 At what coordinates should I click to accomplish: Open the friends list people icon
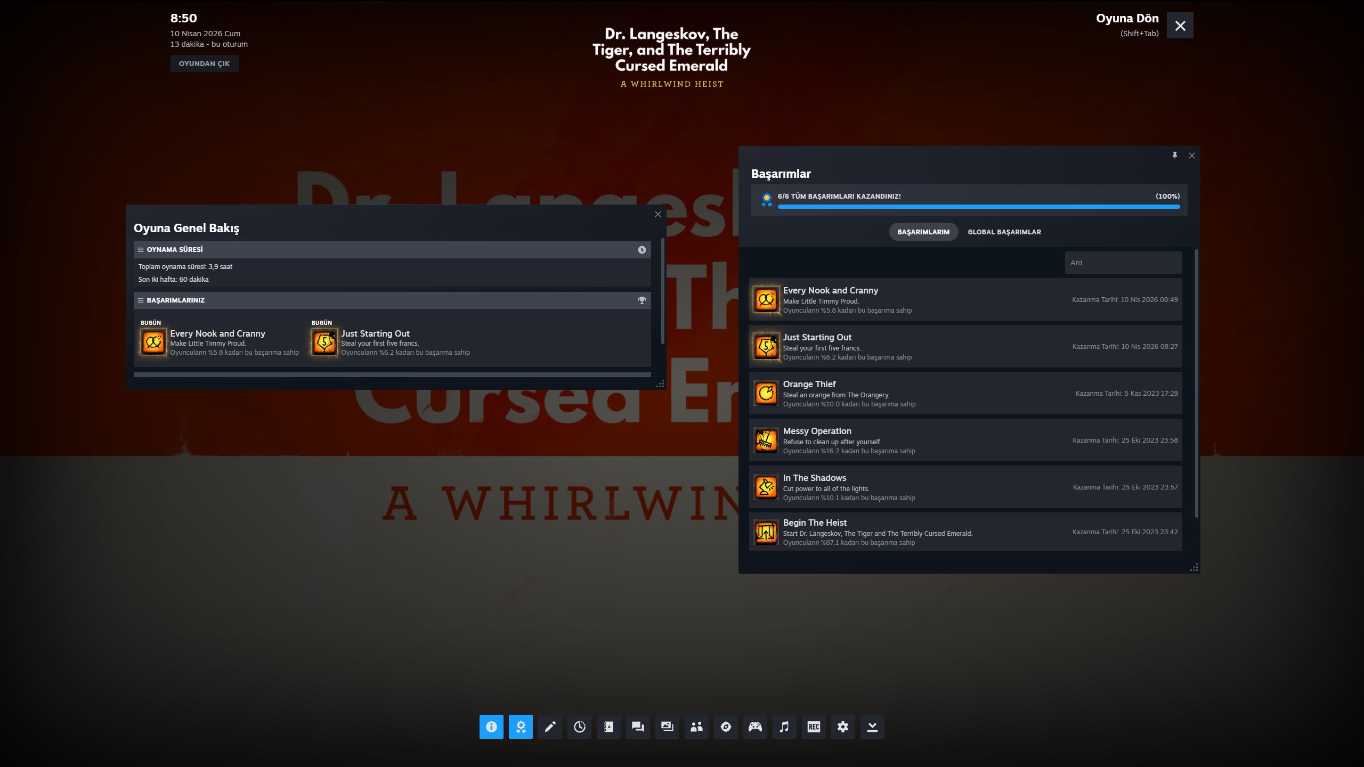click(x=696, y=727)
